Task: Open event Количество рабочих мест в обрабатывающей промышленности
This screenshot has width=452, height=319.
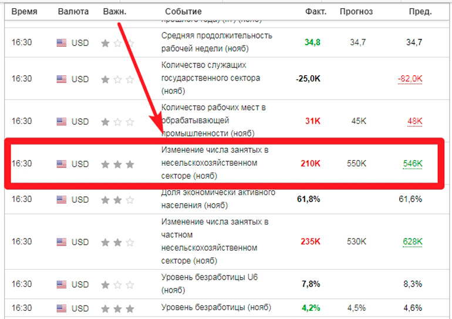Action: click(x=214, y=120)
